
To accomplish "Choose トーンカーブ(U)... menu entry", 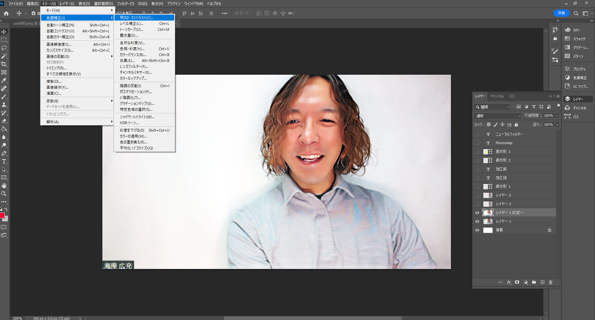I will [144, 30].
